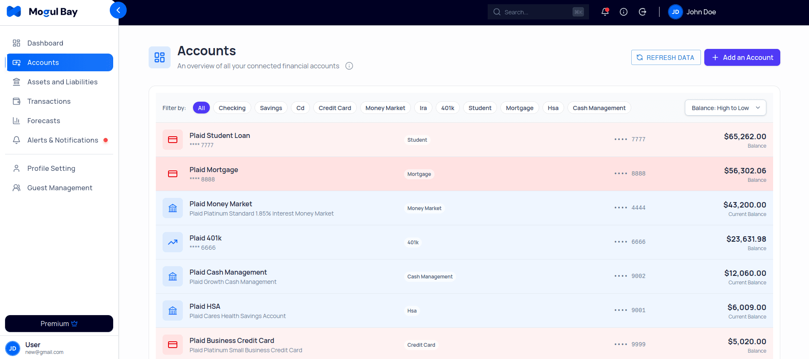
Task: Click the search magnifier icon
Action: (x=497, y=12)
